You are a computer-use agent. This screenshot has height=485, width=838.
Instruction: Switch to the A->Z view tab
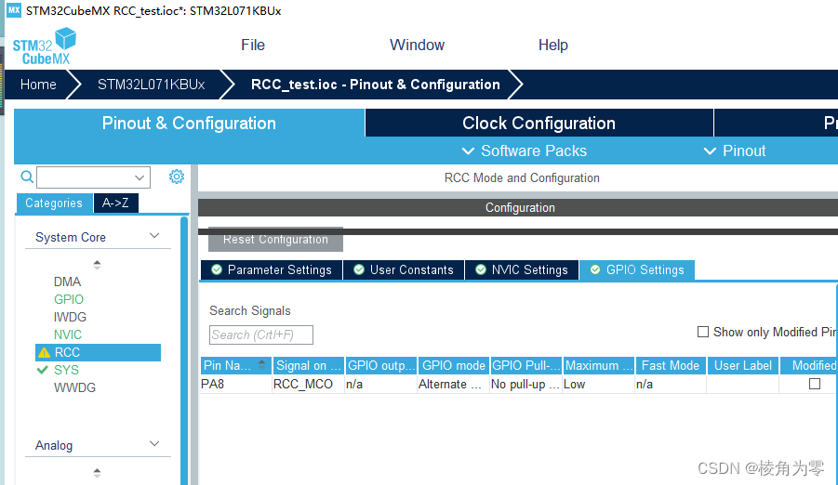coord(116,203)
